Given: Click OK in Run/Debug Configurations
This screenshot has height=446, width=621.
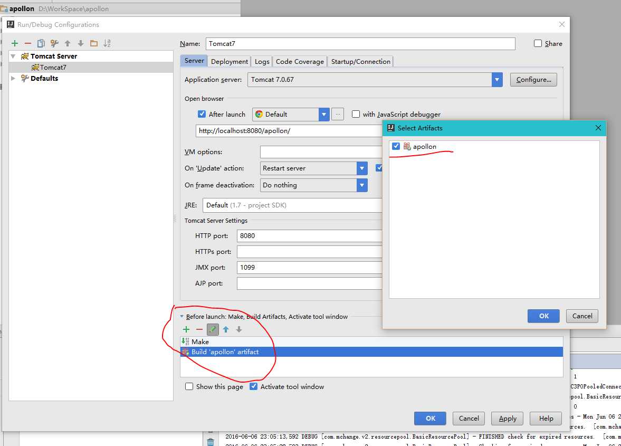Looking at the screenshot, I should 430,418.
